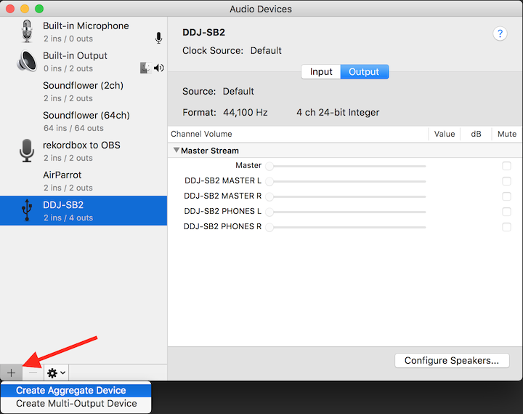523x414 pixels.
Task: Mute the DDJ-SB2 PHONES L channel
Action: coord(506,212)
